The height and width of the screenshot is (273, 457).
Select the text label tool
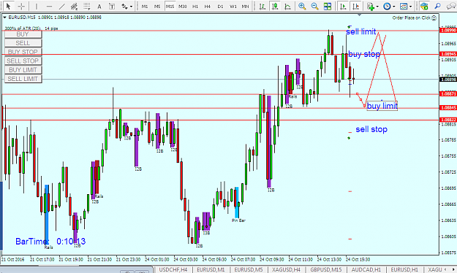112,6
